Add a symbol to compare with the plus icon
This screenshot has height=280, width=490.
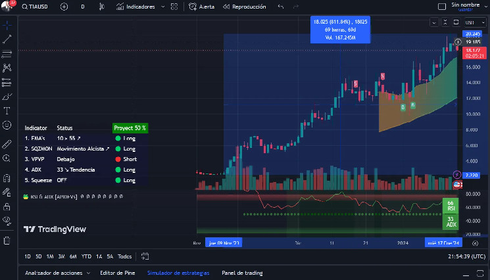pos(64,7)
